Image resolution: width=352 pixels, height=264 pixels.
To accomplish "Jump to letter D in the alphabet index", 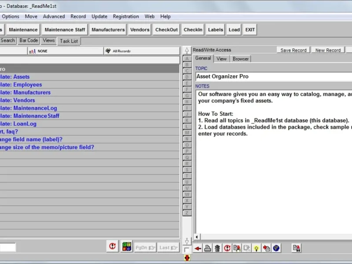I will [187, 77].
